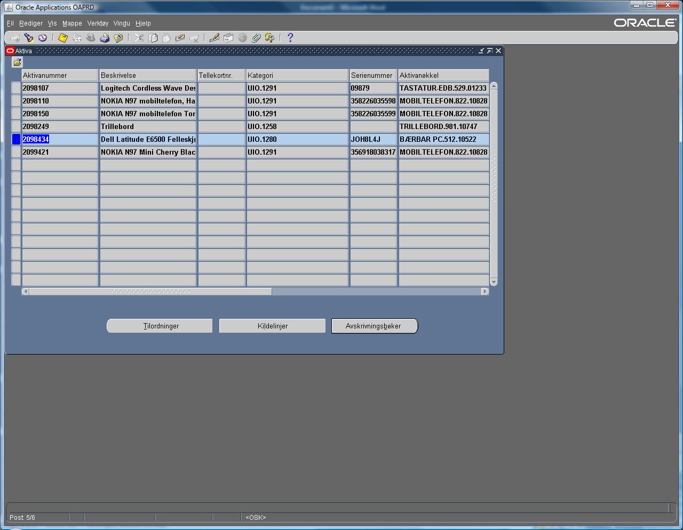This screenshot has width=683, height=530.
Task: Click the Tellekortnr. column header
Action: pos(221,75)
